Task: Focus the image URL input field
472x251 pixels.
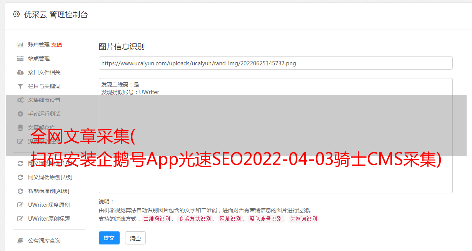Action: coord(275,63)
